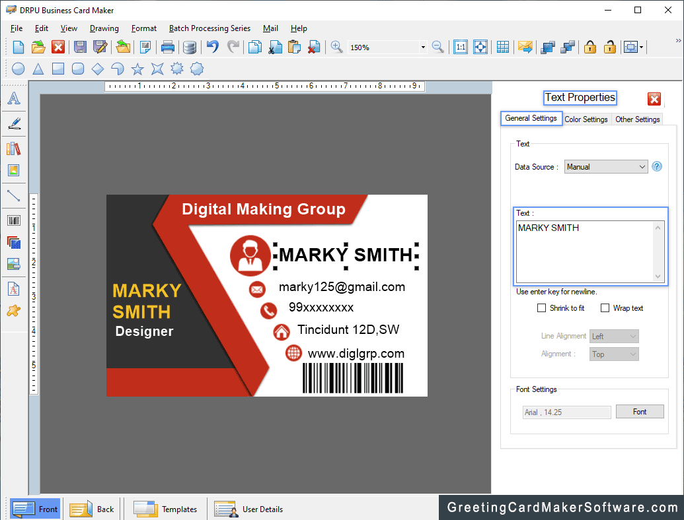684x520 pixels.
Task: Select the signature pen tool
Action: [x=14, y=123]
